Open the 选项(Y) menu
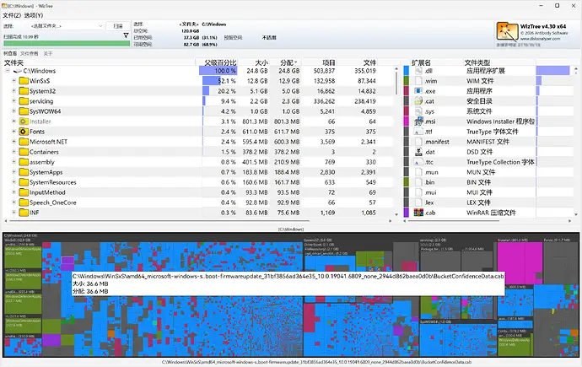The height and width of the screenshot is (367, 582). click(34, 15)
